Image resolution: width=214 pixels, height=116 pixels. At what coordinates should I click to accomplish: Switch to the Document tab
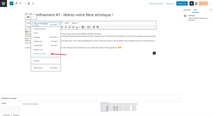[x=187, y=10]
